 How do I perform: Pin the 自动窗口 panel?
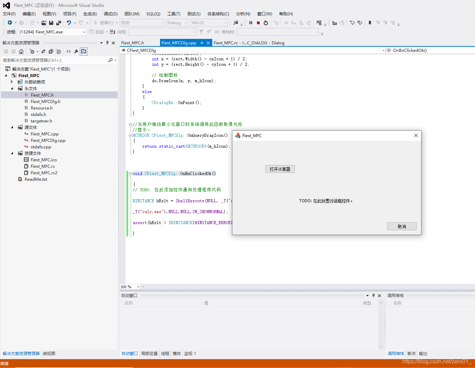tap(373, 295)
